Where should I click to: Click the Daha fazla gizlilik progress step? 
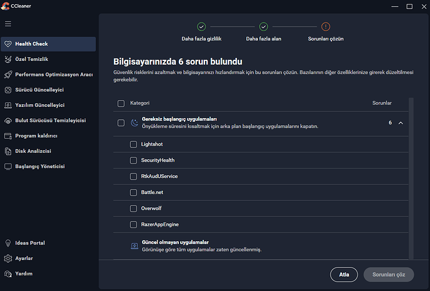201,27
